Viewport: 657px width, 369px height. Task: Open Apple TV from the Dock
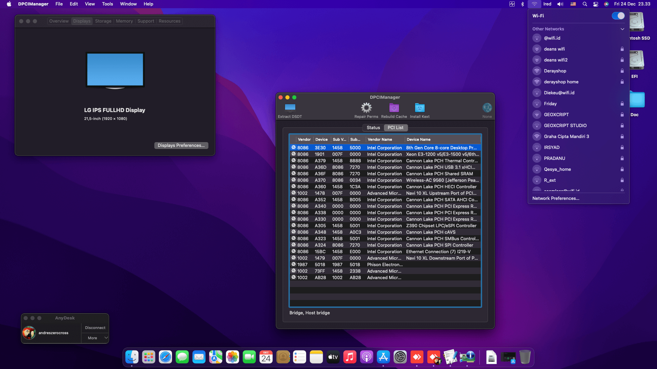click(x=333, y=357)
